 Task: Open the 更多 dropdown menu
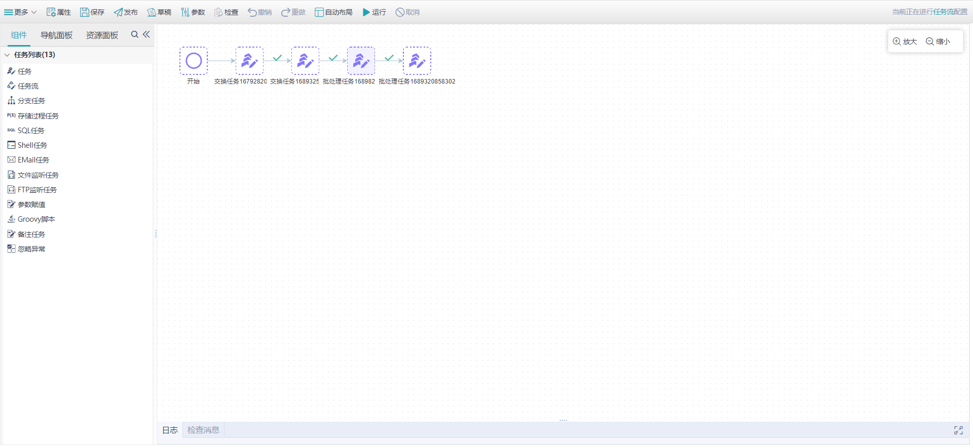coord(20,12)
